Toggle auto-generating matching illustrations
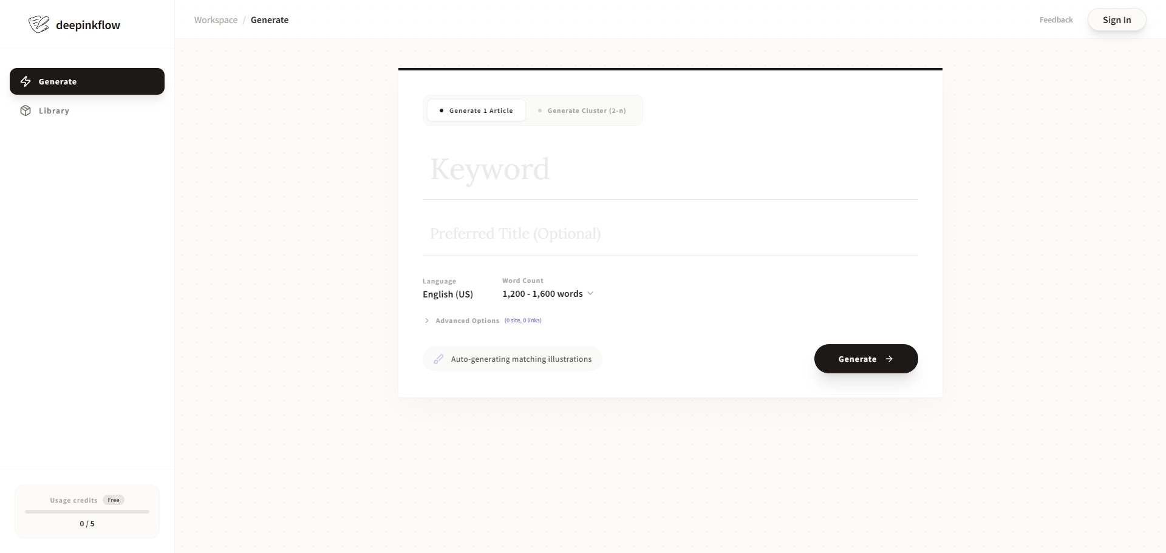Image resolution: width=1166 pixels, height=553 pixels. 512,359
